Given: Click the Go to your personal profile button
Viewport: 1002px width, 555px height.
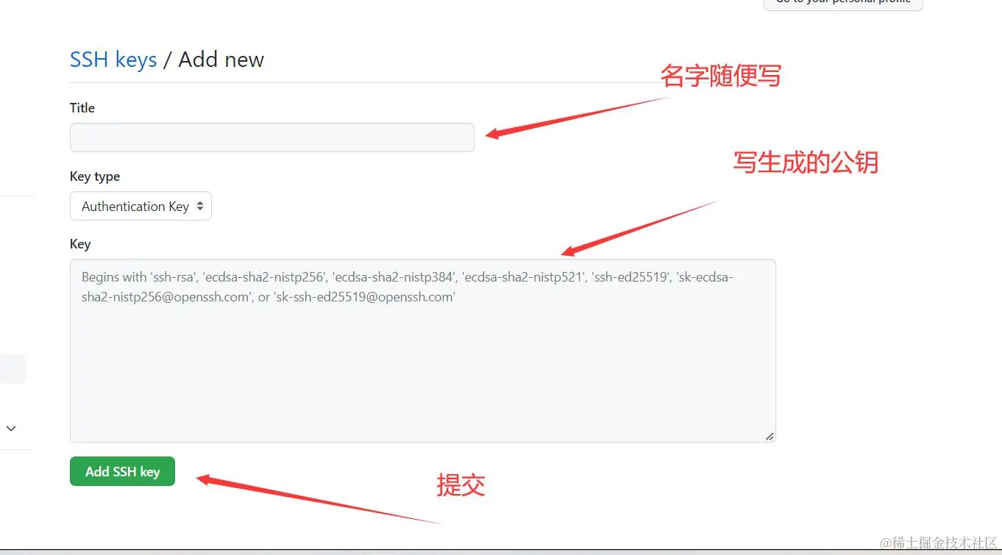Looking at the screenshot, I should [843, 3].
